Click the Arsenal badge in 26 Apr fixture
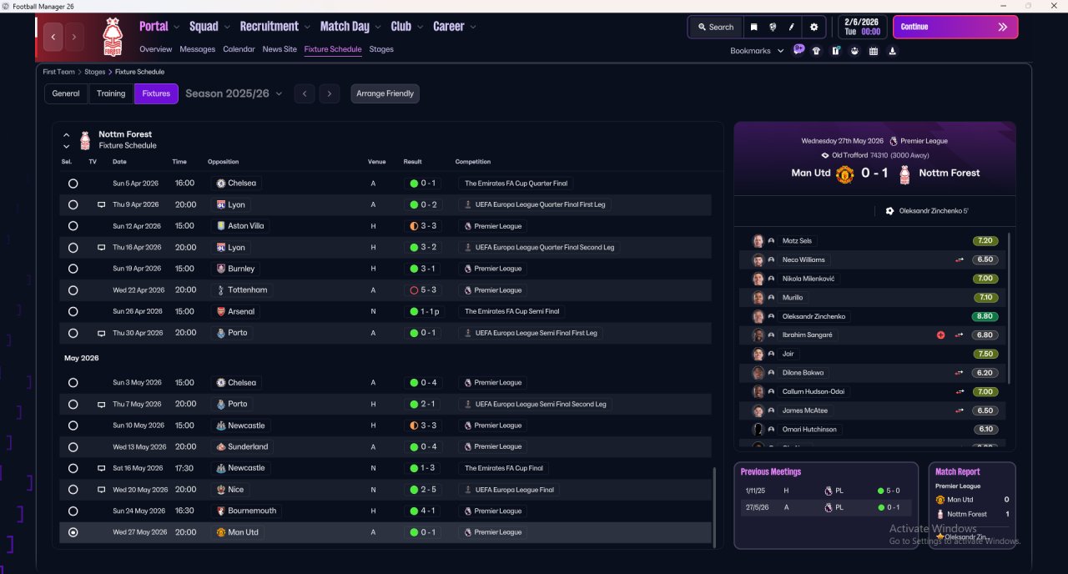The width and height of the screenshot is (1068, 574). point(220,311)
